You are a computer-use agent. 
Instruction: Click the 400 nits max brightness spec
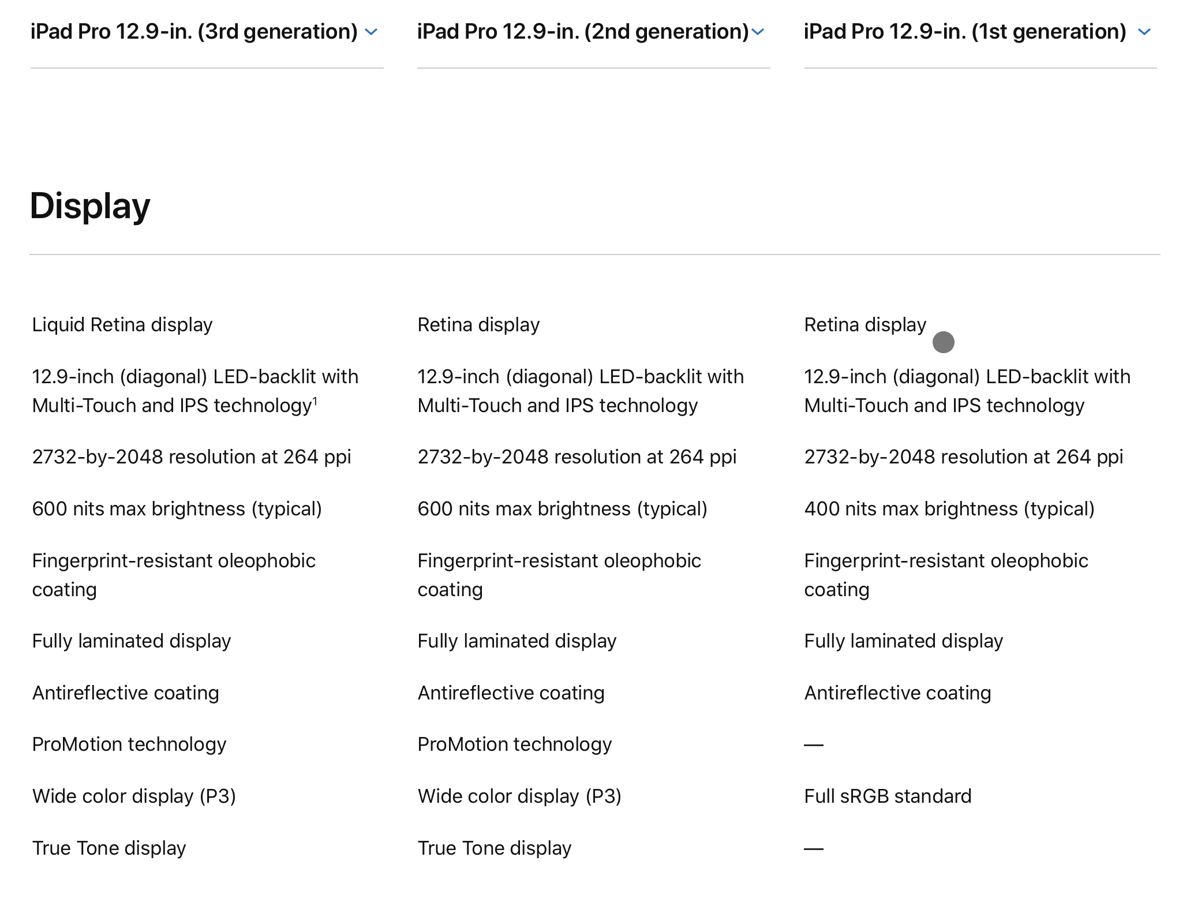949,509
